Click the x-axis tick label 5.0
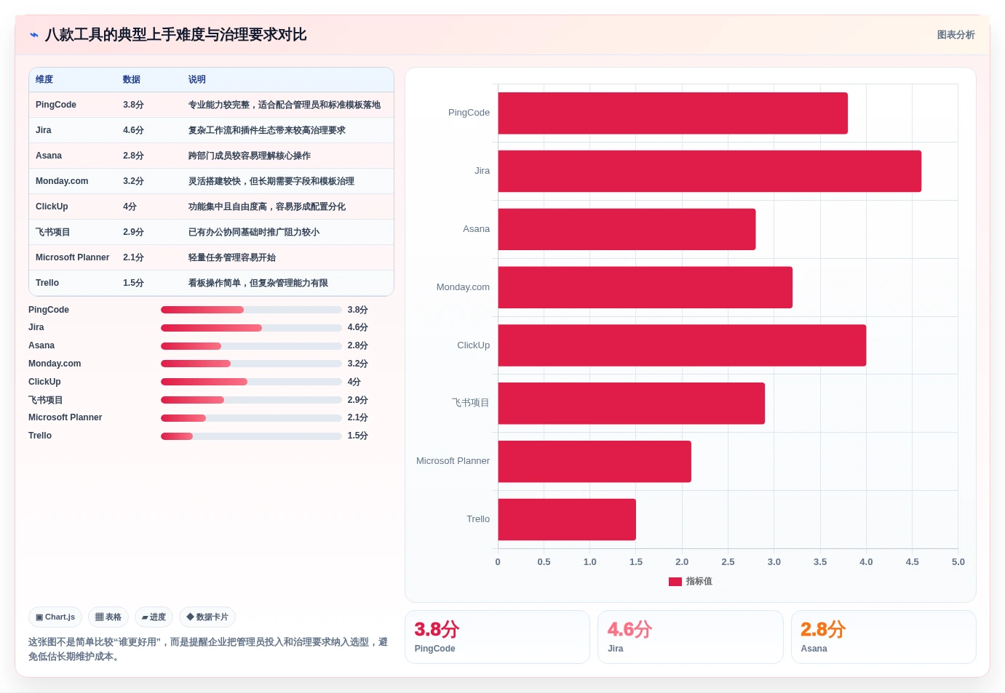Screen dimensions: 1005x693 tap(958, 562)
